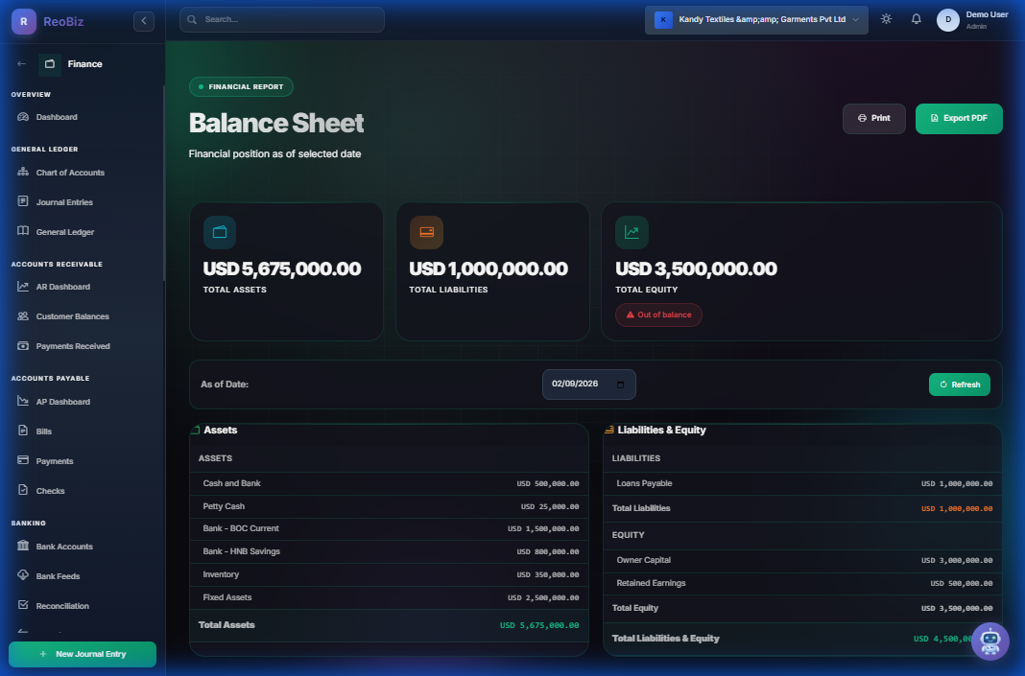Click inside the Search field

[x=281, y=19]
